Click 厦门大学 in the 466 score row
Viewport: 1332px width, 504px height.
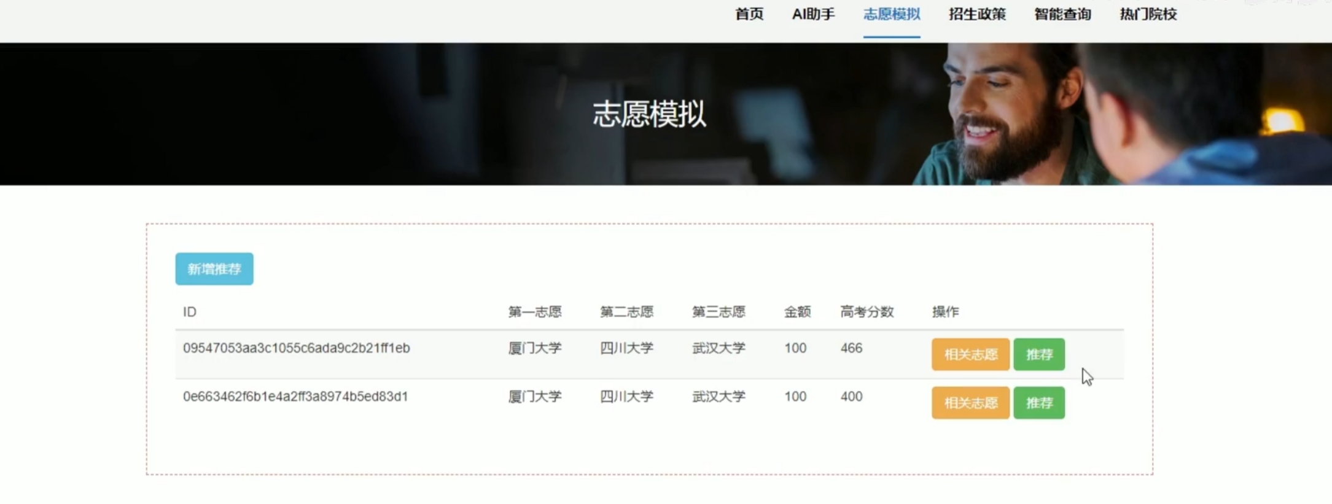pos(535,348)
